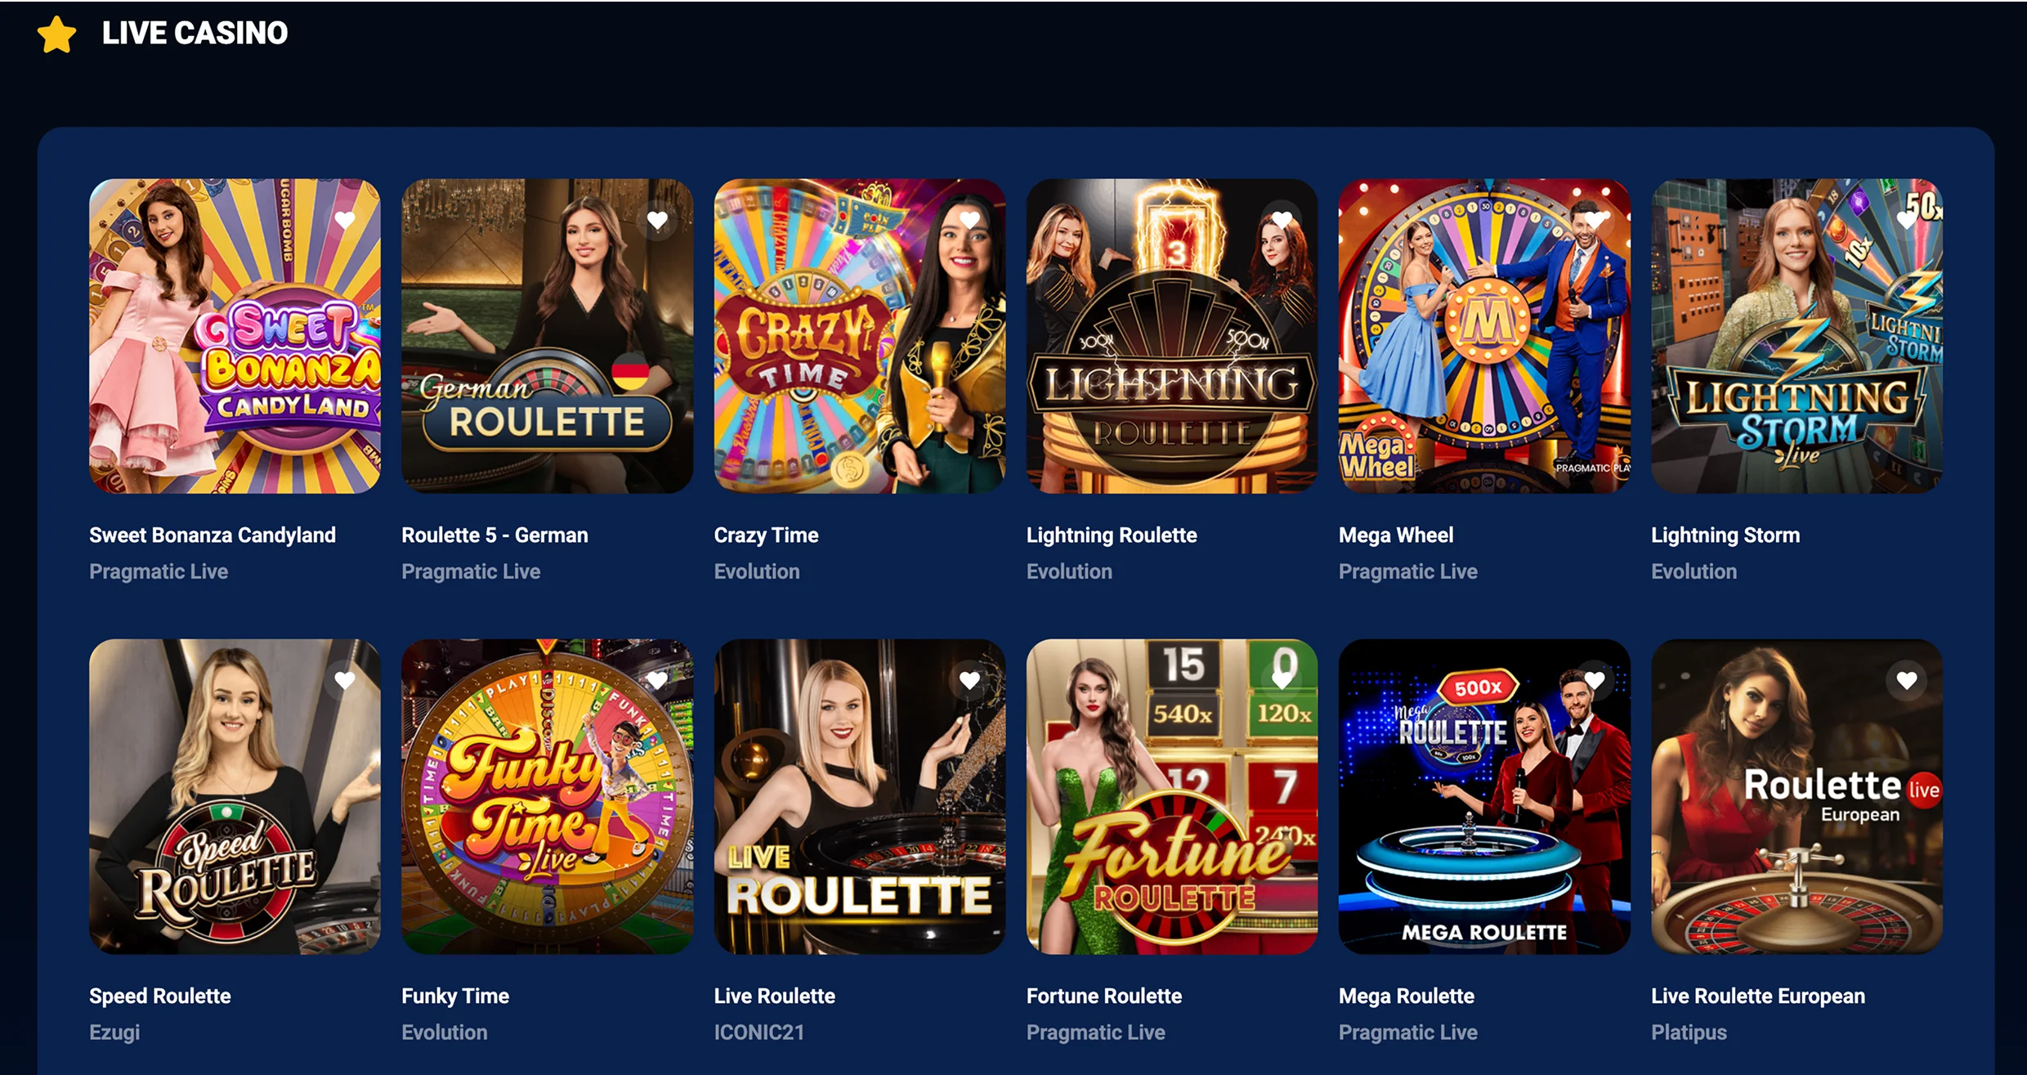Click the Sweet Bonanza Candyland title

pos(213,535)
